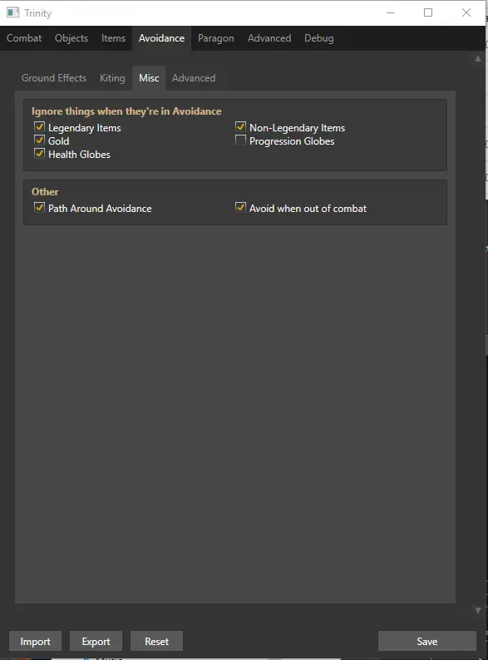The width and height of the screenshot is (488, 660).
Task: Click the Export button
Action: click(96, 641)
